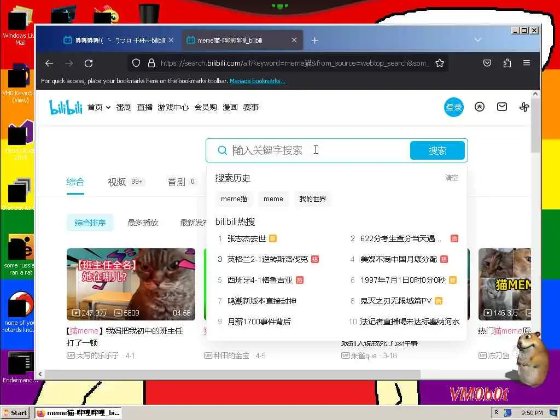Image resolution: width=560 pixels, height=420 pixels.
Task: Close the first bilibili tab
Action: (171, 40)
